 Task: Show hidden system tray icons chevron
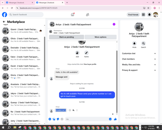click(143, 127)
